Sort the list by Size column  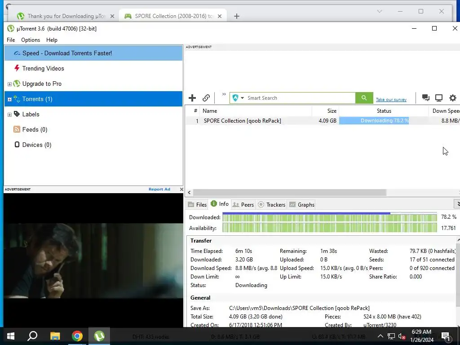tap(325, 111)
